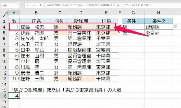Select cell with 佐藤 和夫
Image resolution: width=181 pixels, height=108 pixels.
click(x=36, y=27)
